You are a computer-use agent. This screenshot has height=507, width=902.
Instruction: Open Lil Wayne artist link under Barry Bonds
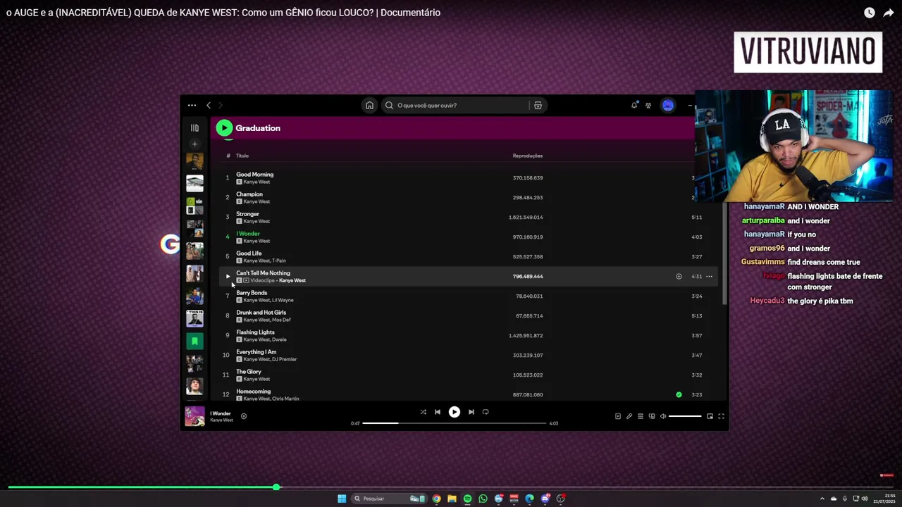[x=283, y=300]
